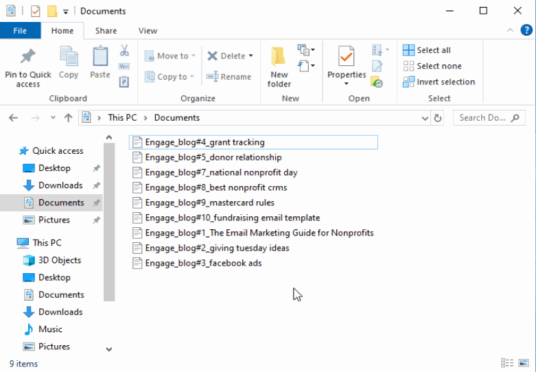Image resolution: width=536 pixels, height=372 pixels.
Task: Select 3D Objects in navigation pane
Action: tap(59, 260)
